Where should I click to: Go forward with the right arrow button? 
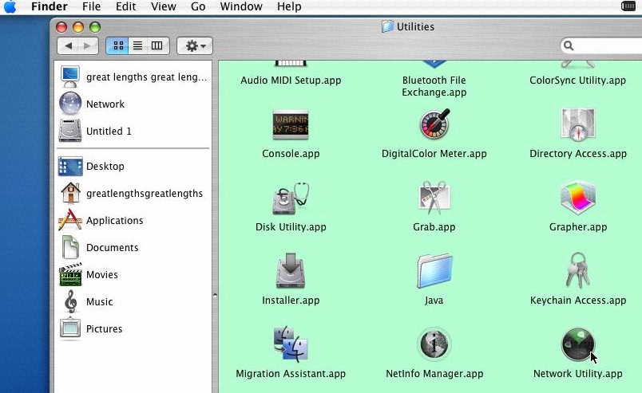[88, 45]
